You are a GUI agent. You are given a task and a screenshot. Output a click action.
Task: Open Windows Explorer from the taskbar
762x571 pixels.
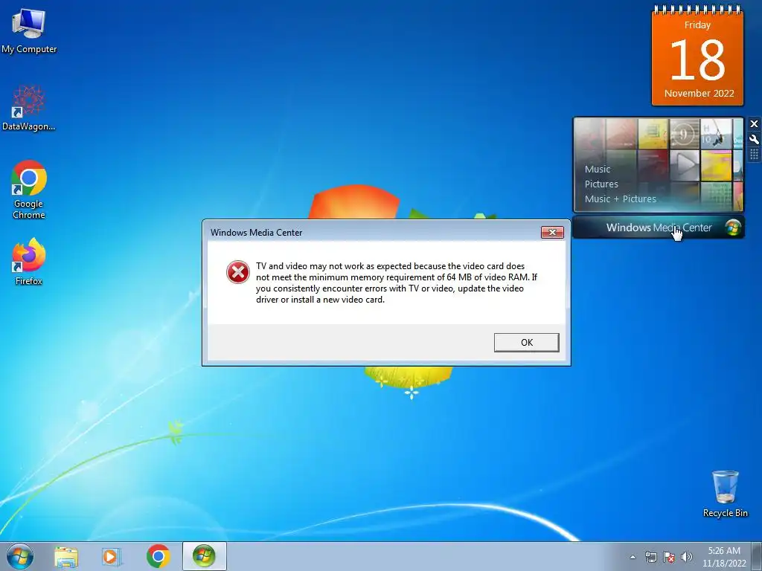[x=66, y=556]
